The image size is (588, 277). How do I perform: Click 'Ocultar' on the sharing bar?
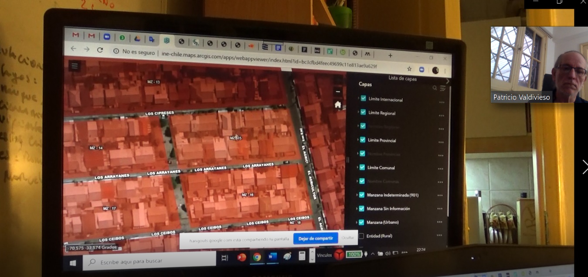348,238
